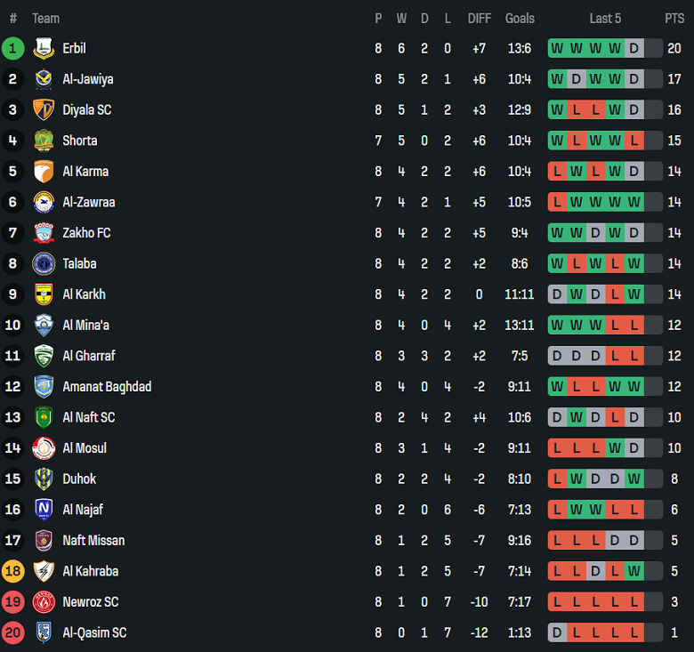Click the Diyala SC shield icon
The width and height of the screenshot is (694, 652).
(44, 109)
